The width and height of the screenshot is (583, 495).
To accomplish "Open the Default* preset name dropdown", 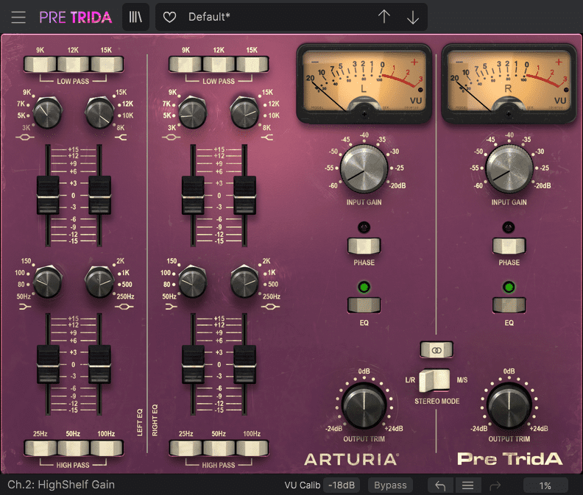I will 209,17.
